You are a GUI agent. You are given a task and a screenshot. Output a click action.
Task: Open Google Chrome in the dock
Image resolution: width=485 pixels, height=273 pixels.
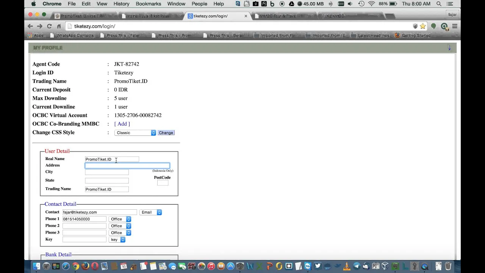76,266
